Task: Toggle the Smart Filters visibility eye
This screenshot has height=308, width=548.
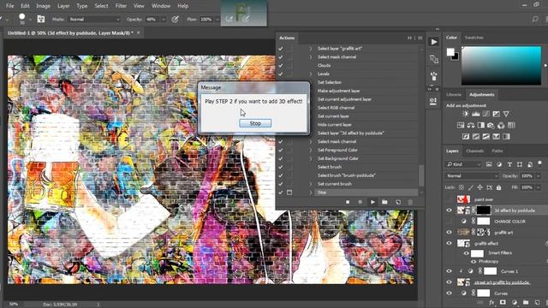Action: [x=467, y=253]
